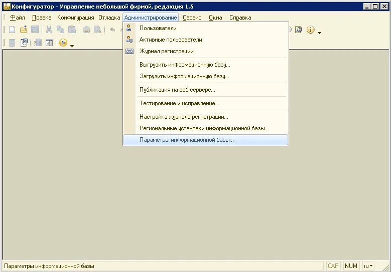Click the Active users menu item icon
Image resolution: width=391 pixels, height=272 pixels.
click(129, 39)
